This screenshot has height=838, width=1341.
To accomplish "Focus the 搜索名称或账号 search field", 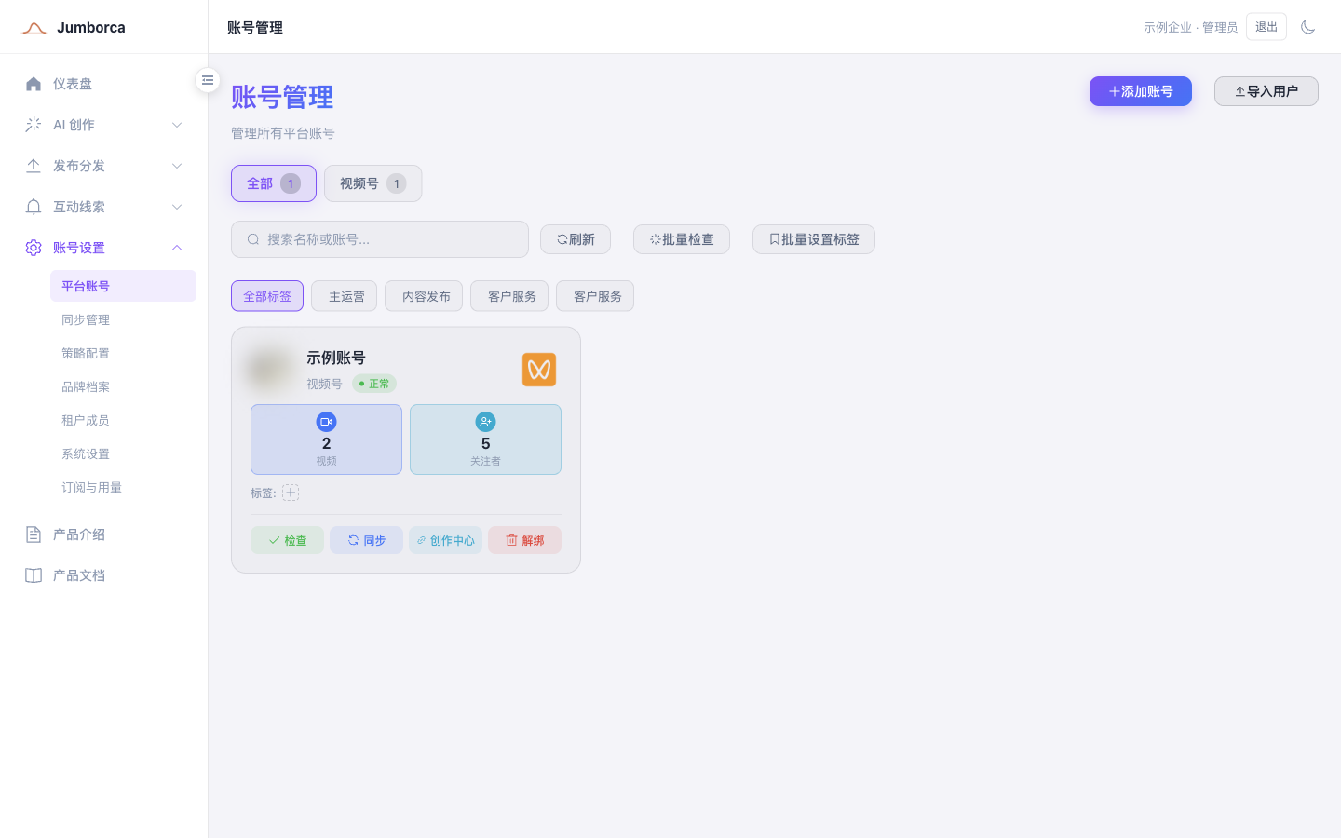I will click(x=380, y=239).
